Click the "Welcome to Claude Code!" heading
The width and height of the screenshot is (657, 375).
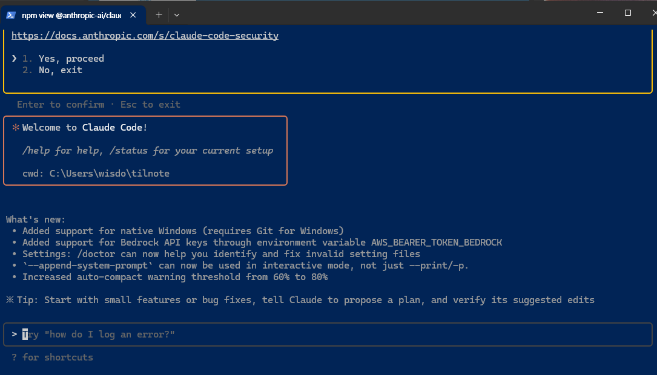point(85,128)
